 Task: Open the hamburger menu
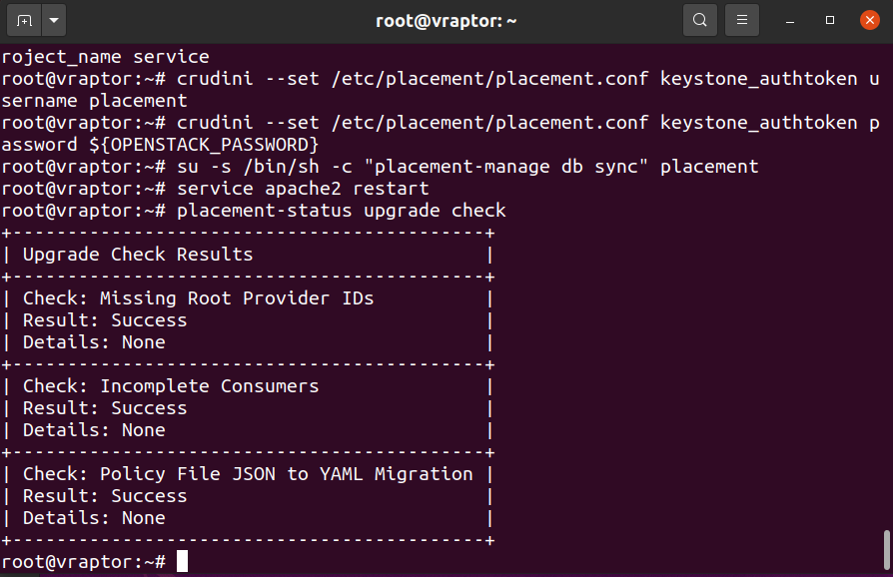coord(741,21)
